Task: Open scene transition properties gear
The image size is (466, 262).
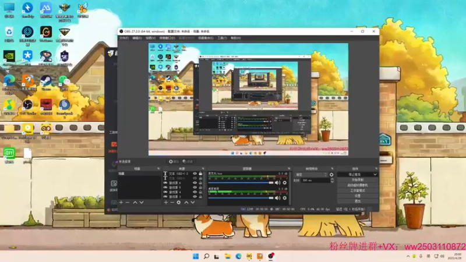Action: [x=331, y=175]
